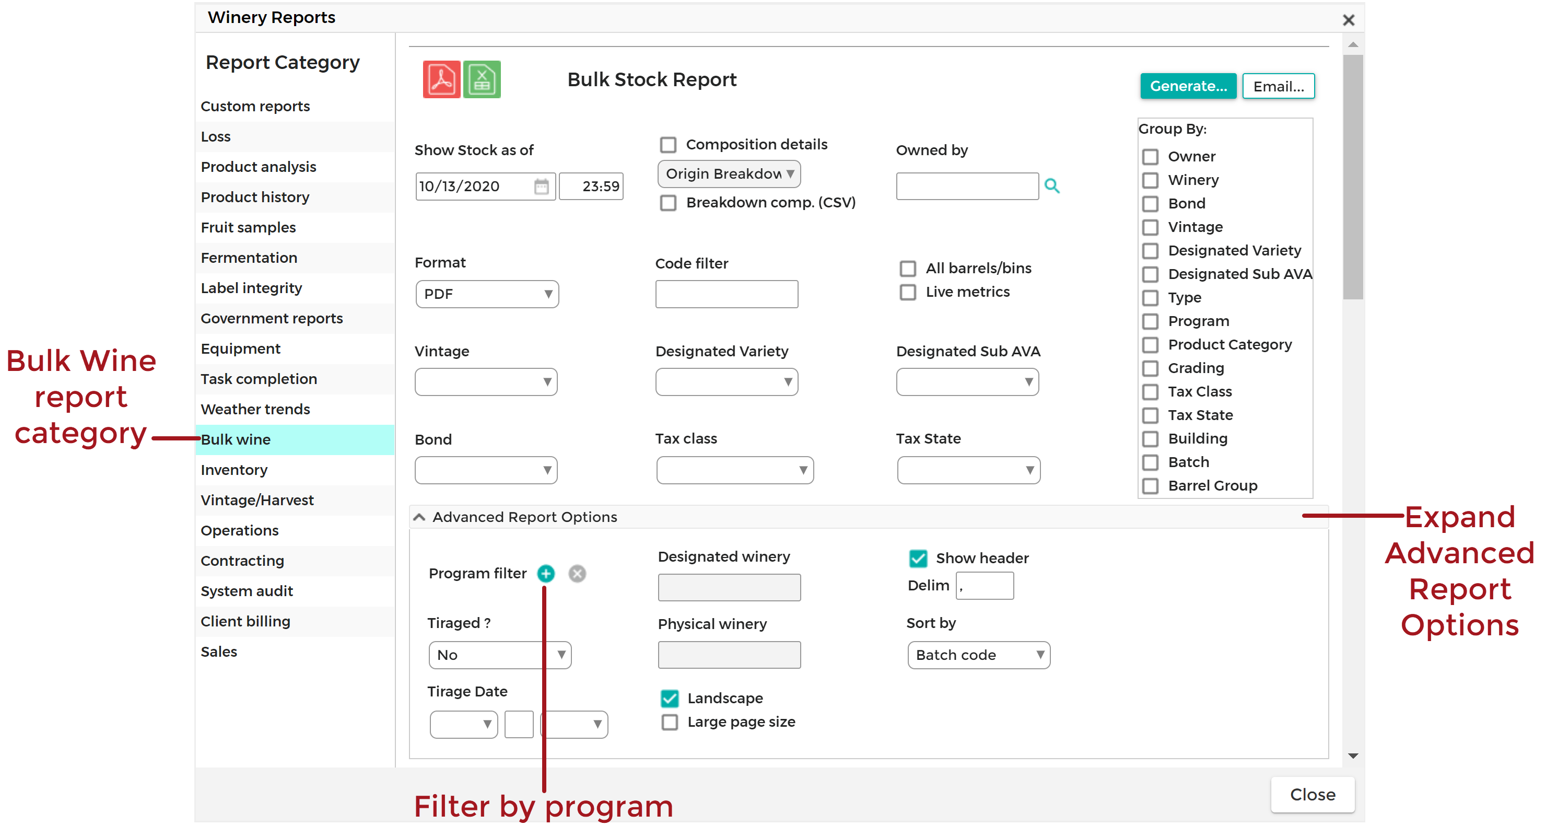Screen dimensions: 1546x837
Task: Click the red PDF export icon
Action: click(x=441, y=79)
